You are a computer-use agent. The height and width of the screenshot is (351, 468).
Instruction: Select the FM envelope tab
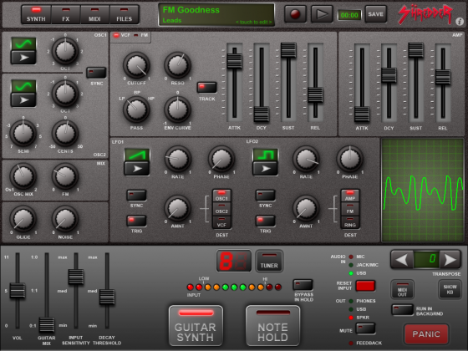[x=141, y=35]
